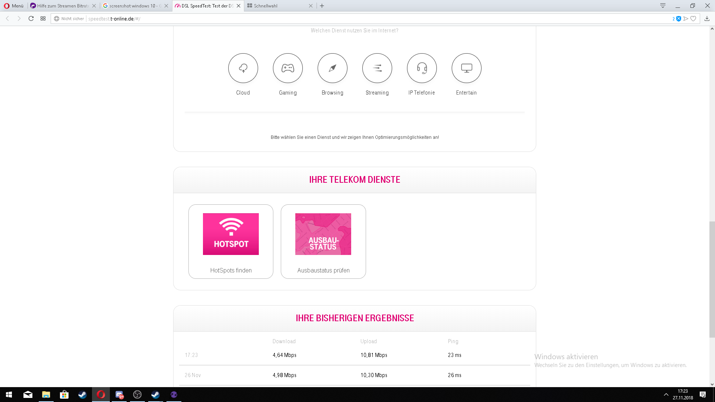The height and width of the screenshot is (402, 715).
Task: Select the Entertain monitor icon
Action: pos(466,68)
